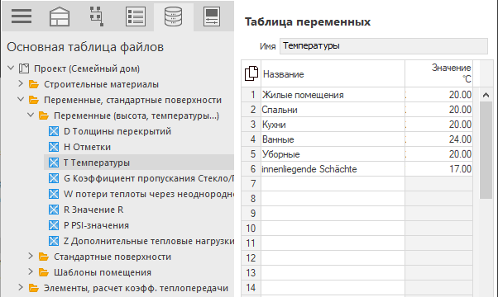Collapse Переменные, стандартные поверхности folder
Viewport: 498px width, 297px height.
tap(21, 100)
